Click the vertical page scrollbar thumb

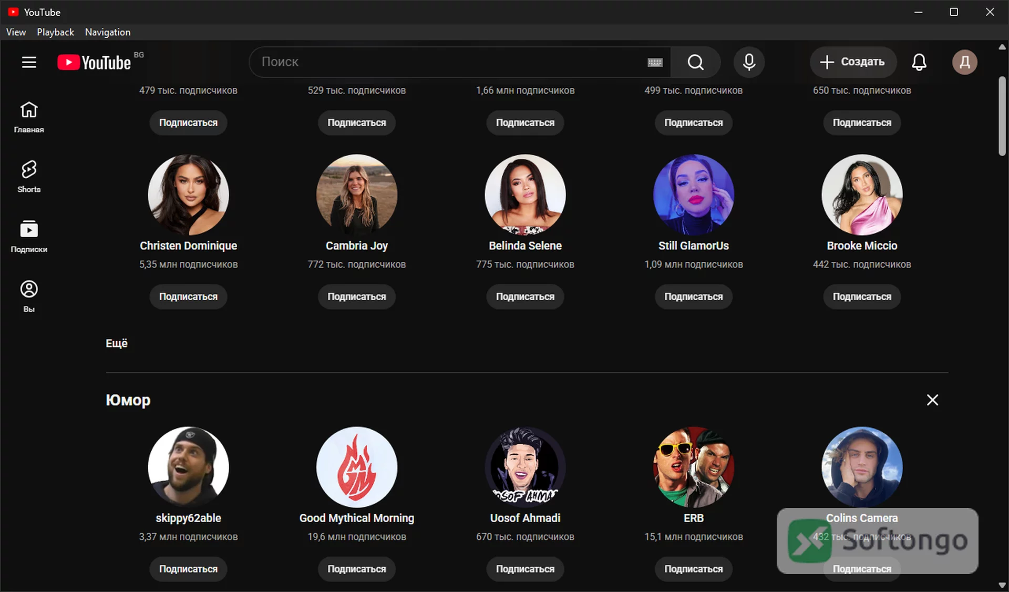click(x=1002, y=116)
